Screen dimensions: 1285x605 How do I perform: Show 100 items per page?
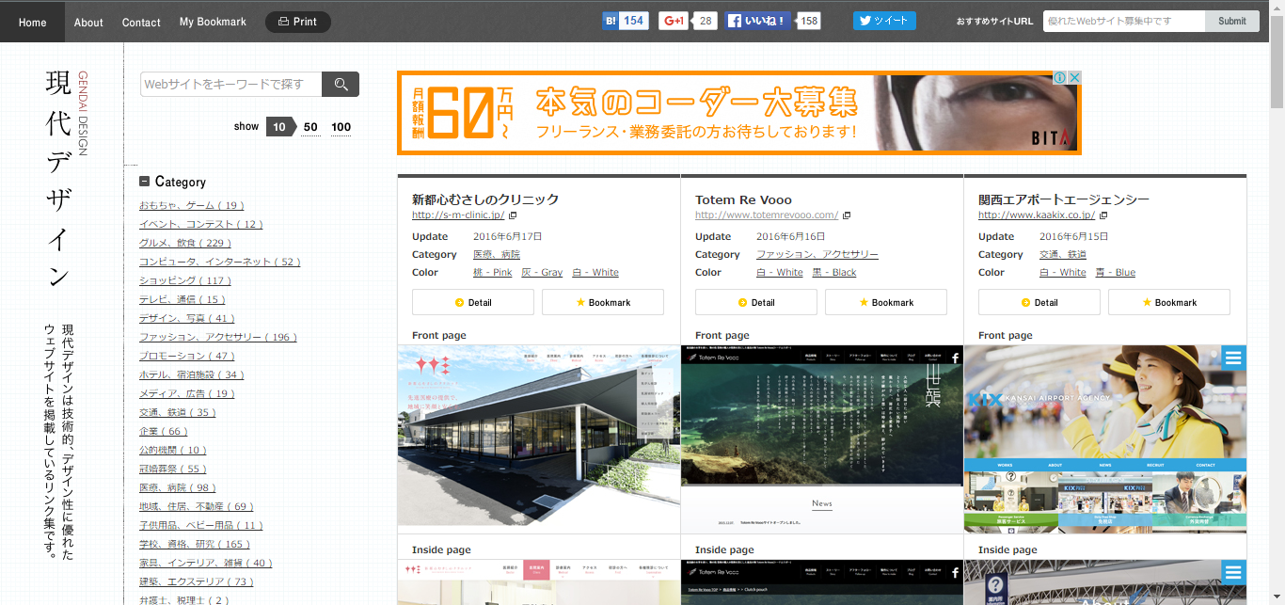point(341,127)
